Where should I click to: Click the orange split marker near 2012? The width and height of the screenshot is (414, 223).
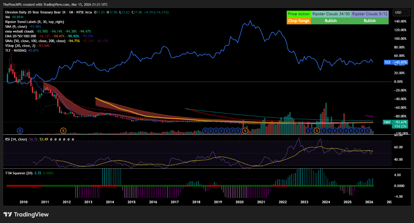pyautogui.click(x=63, y=131)
